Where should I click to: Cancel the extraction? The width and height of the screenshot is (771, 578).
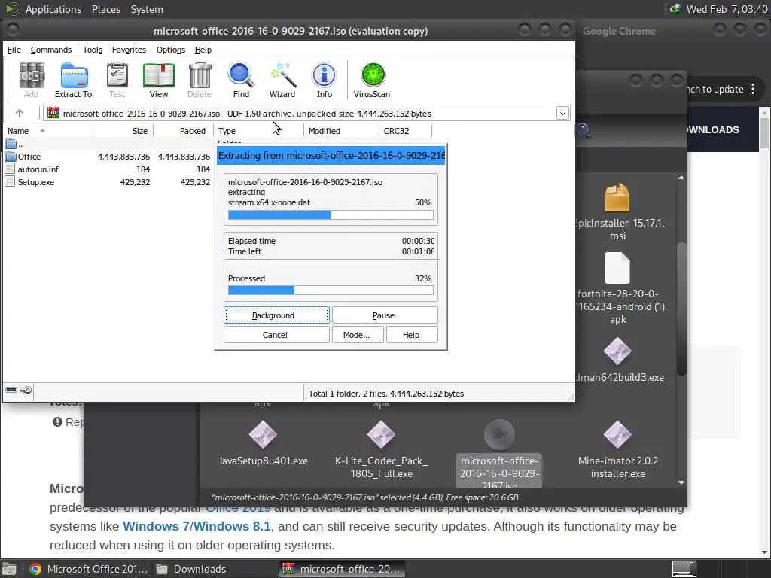click(276, 335)
